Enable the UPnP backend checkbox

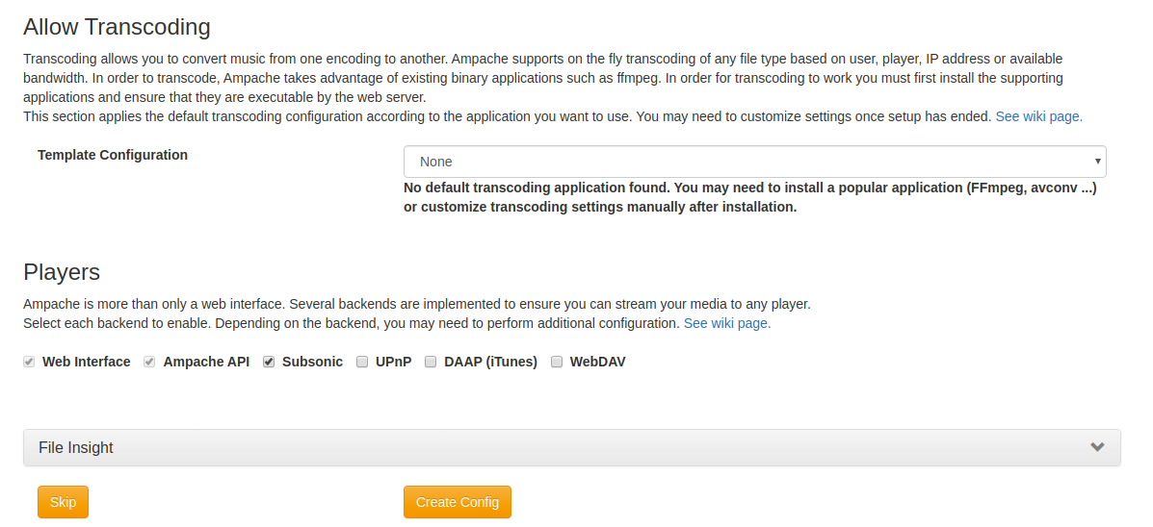pos(362,362)
